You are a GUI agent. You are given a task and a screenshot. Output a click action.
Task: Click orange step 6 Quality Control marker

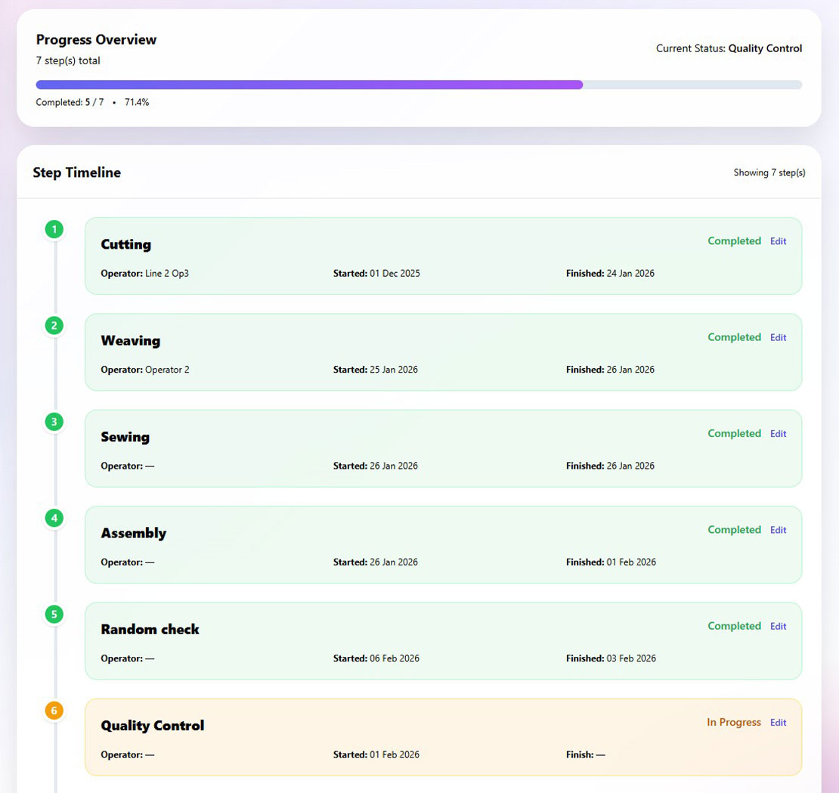coord(54,711)
